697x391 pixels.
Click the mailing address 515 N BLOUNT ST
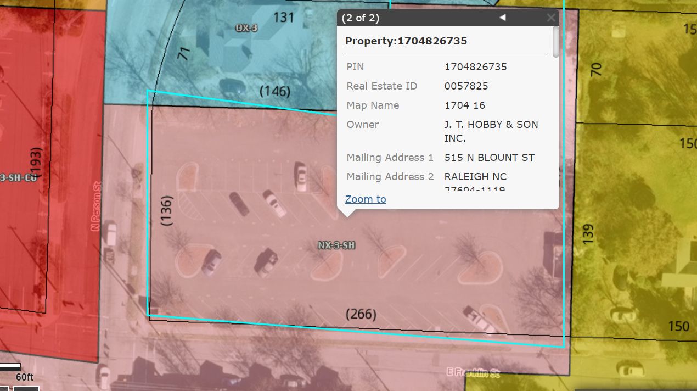(489, 158)
